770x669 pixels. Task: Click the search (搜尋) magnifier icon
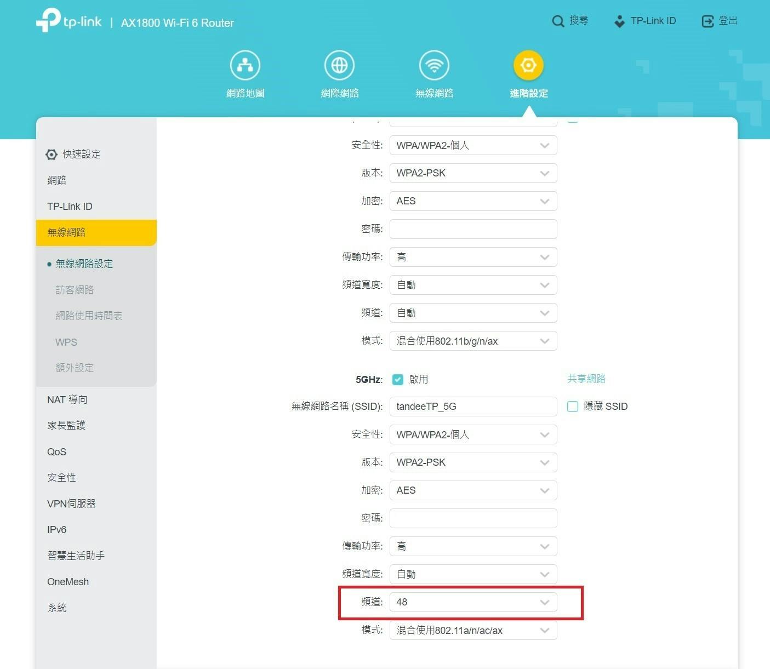[x=558, y=21]
